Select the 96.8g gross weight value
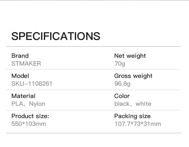Viewport: 189px width, 147px height. point(122,84)
